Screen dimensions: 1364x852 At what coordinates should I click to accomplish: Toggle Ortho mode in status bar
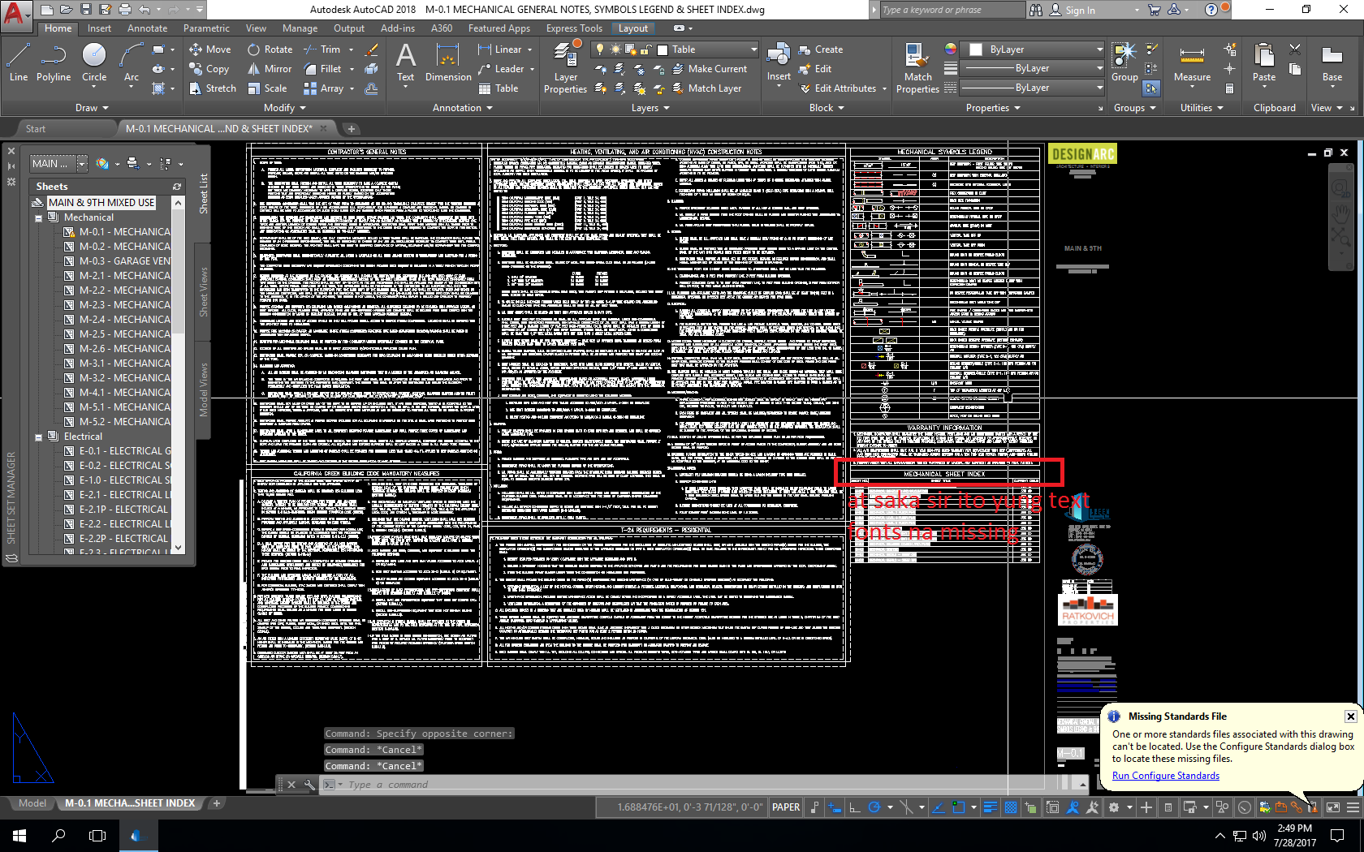coord(854,807)
